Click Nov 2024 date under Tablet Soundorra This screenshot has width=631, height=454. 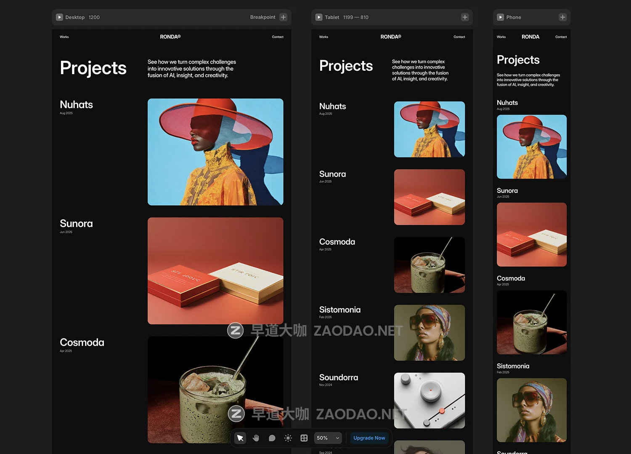click(x=326, y=385)
